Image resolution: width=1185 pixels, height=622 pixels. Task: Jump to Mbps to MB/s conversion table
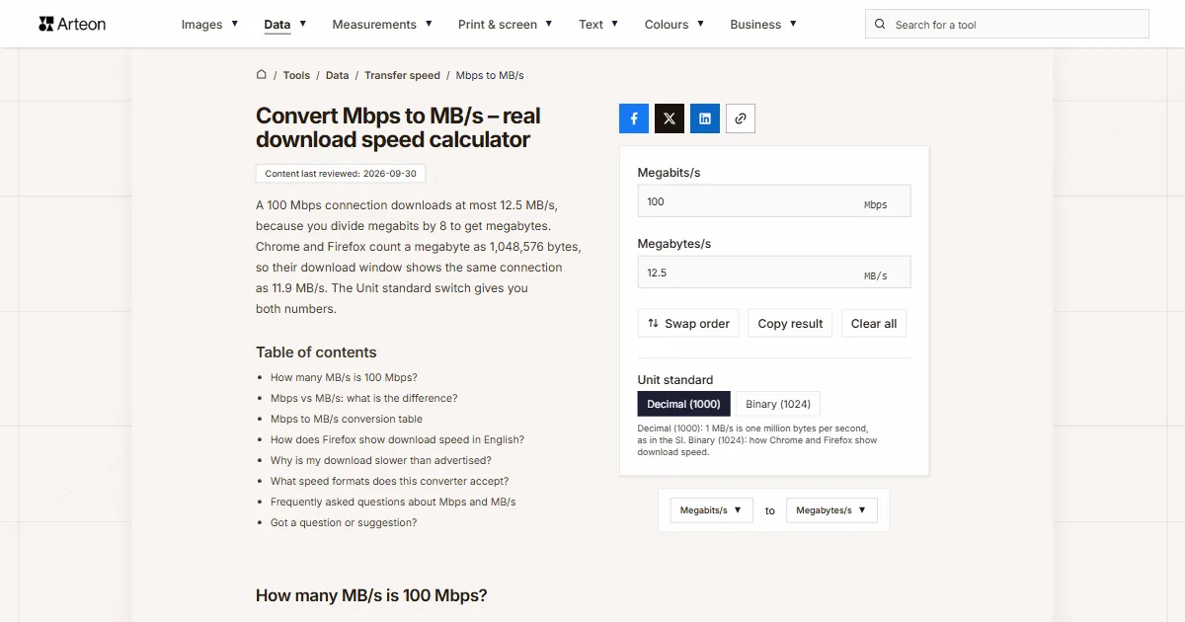tap(347, 419)
